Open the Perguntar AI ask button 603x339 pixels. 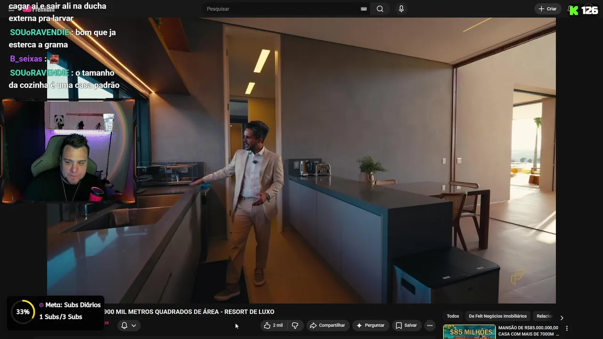[370, 325]
